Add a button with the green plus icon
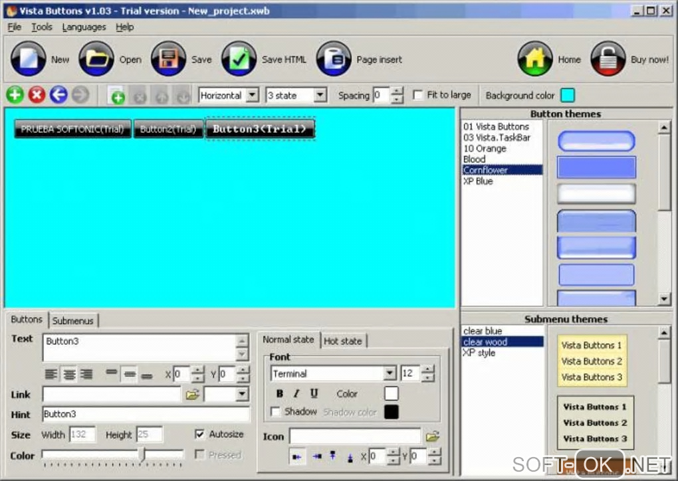The image size is (678, 481). pyautogui.click(x=15, y=94)
